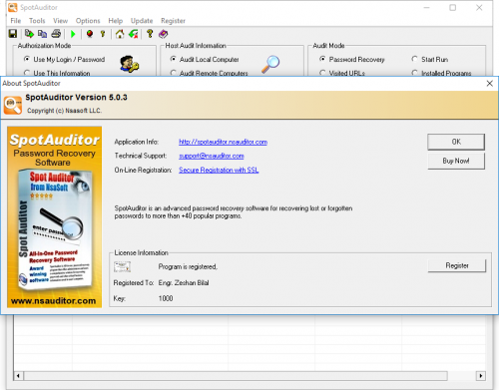
Task: Open the File menu
Action: tap(16, 21)
